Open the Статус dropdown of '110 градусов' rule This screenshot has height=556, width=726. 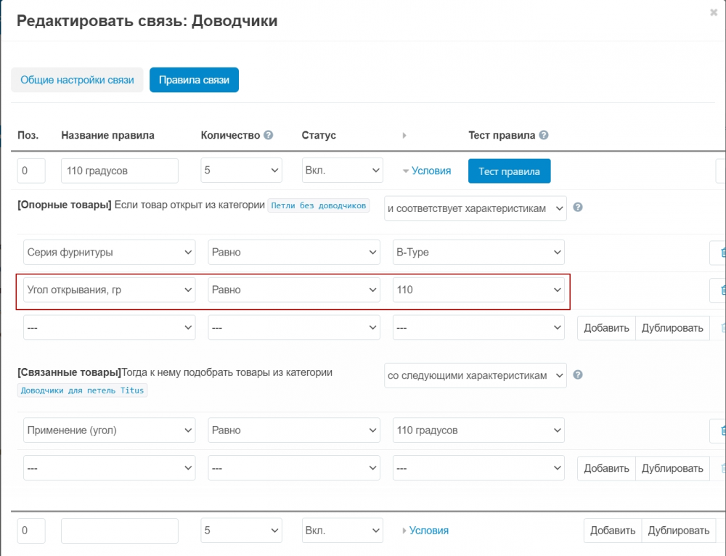[342, 171]
